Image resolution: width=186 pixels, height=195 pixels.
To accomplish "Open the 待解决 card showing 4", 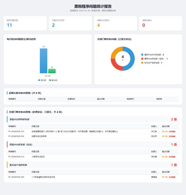I will tap(116, 23).
